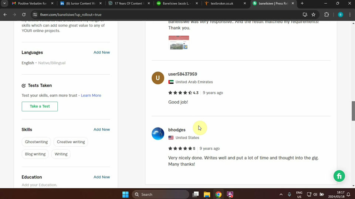The height and width of the screenshot is (199, 355).
Task: Open the browser extensions puzzle icon
Action: click(x=327, y=15)
